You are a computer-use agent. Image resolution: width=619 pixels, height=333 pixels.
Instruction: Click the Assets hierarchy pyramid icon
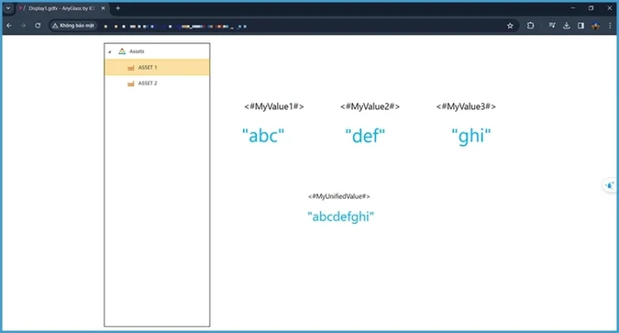click(x=121, y=52)
